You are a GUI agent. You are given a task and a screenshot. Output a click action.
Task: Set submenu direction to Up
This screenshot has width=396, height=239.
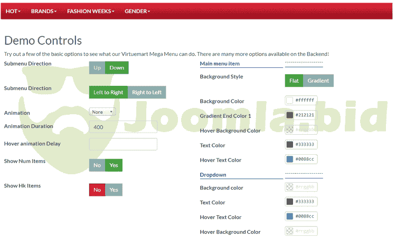(97, 68)
